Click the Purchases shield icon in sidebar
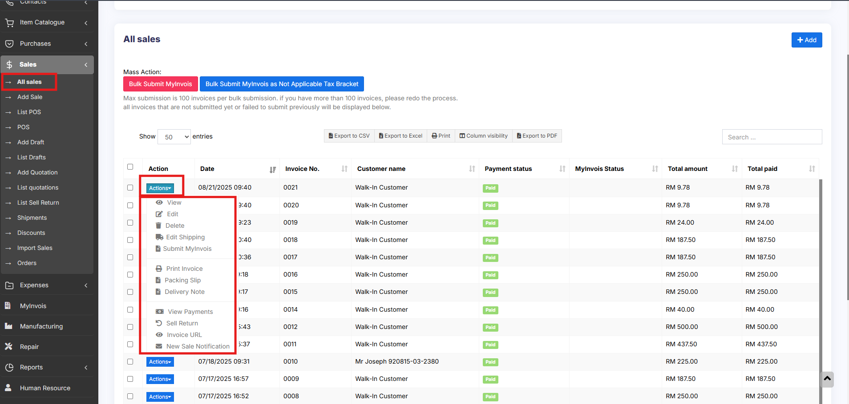Screen dimensions: 849x404 point(9,44)
